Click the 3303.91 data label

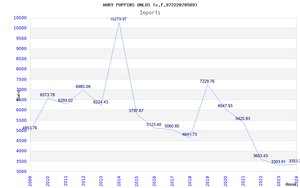click(278, 162)
